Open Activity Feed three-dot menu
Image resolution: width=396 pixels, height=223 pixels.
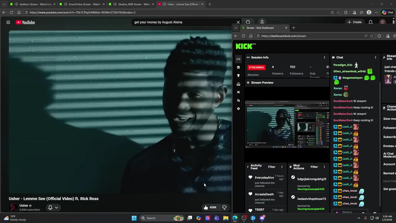[x=282, y=167]
